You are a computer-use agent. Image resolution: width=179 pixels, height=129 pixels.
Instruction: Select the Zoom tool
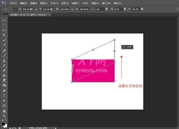[x=4, y=116]
